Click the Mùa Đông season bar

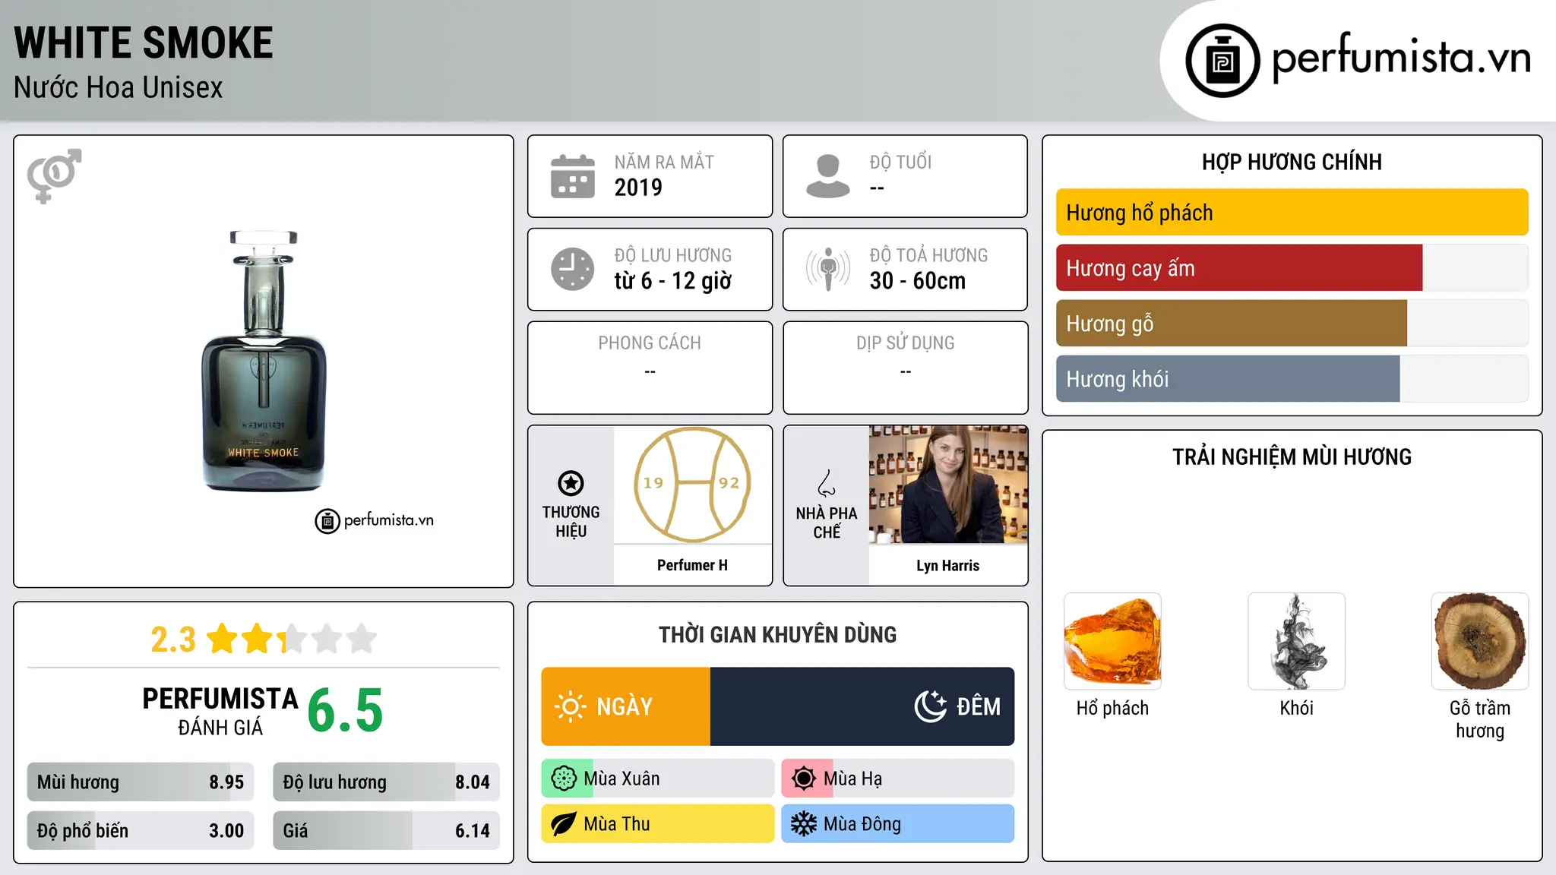click(x=898, y=824)
